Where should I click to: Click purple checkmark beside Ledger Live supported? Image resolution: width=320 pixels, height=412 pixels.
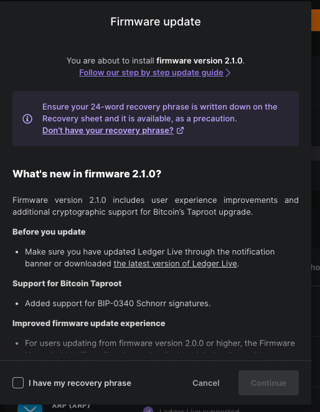[148, 410]
